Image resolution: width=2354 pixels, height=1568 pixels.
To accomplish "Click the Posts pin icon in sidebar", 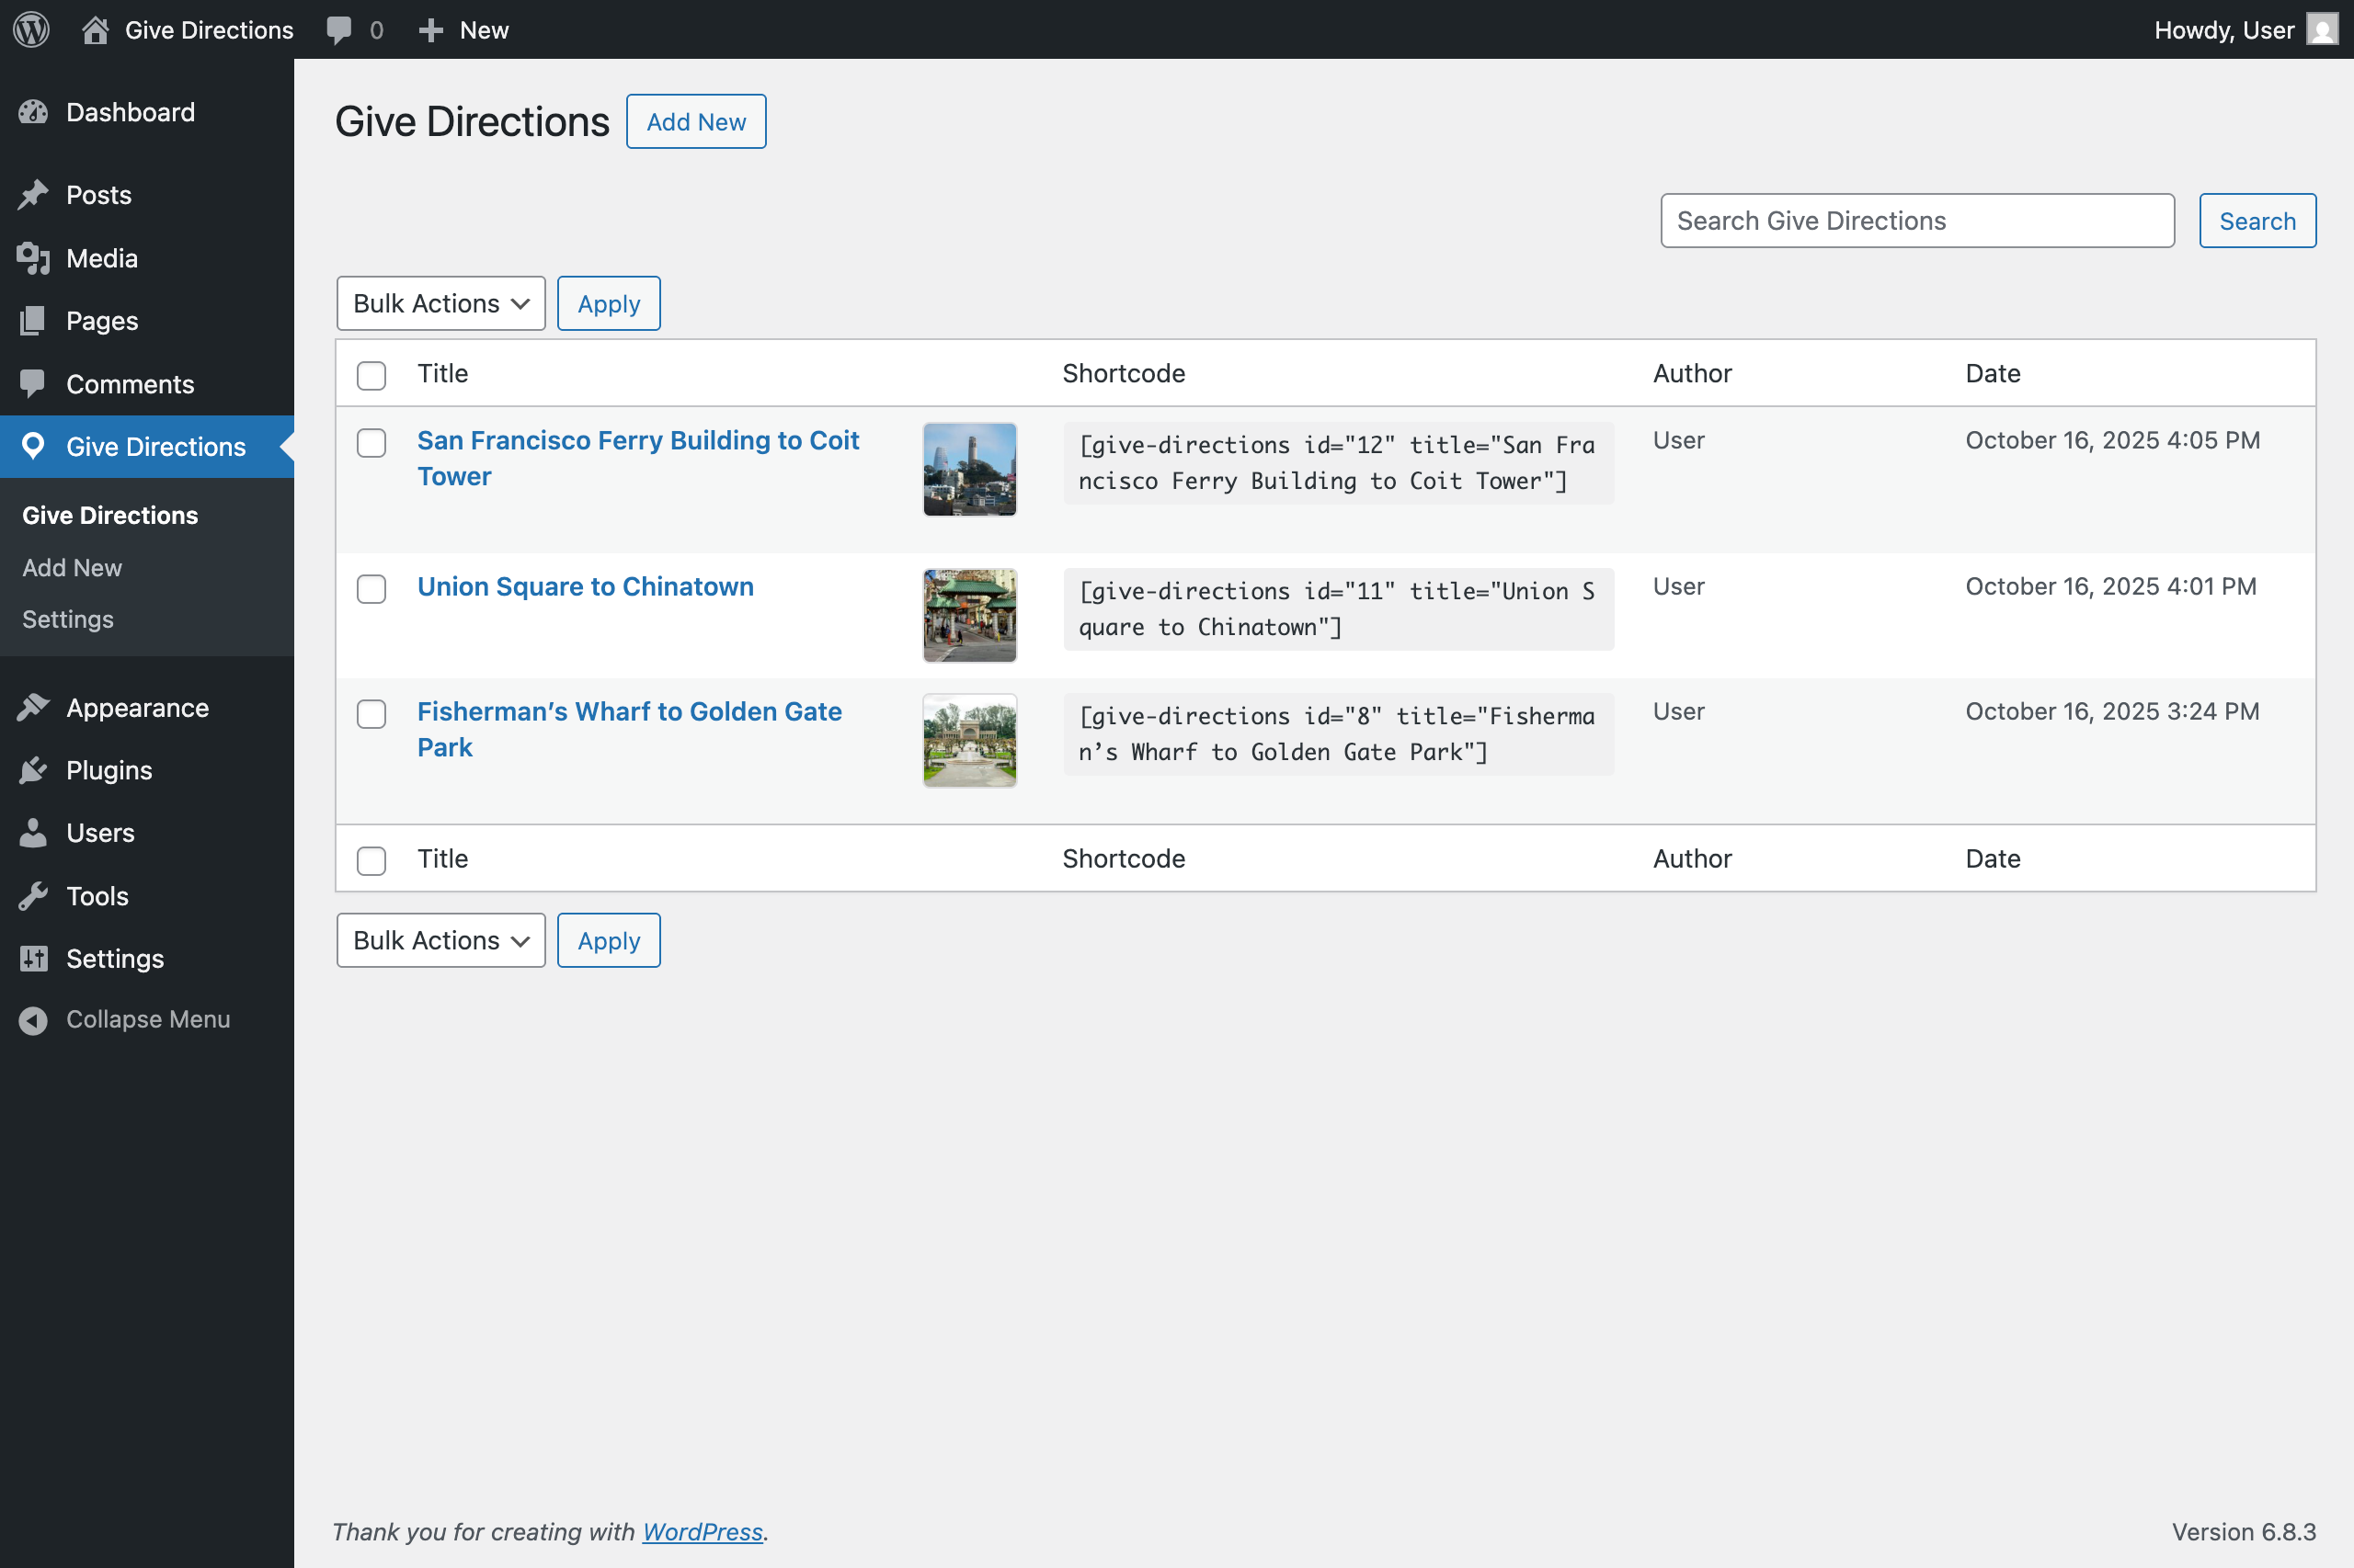I will tap(34, 194).
